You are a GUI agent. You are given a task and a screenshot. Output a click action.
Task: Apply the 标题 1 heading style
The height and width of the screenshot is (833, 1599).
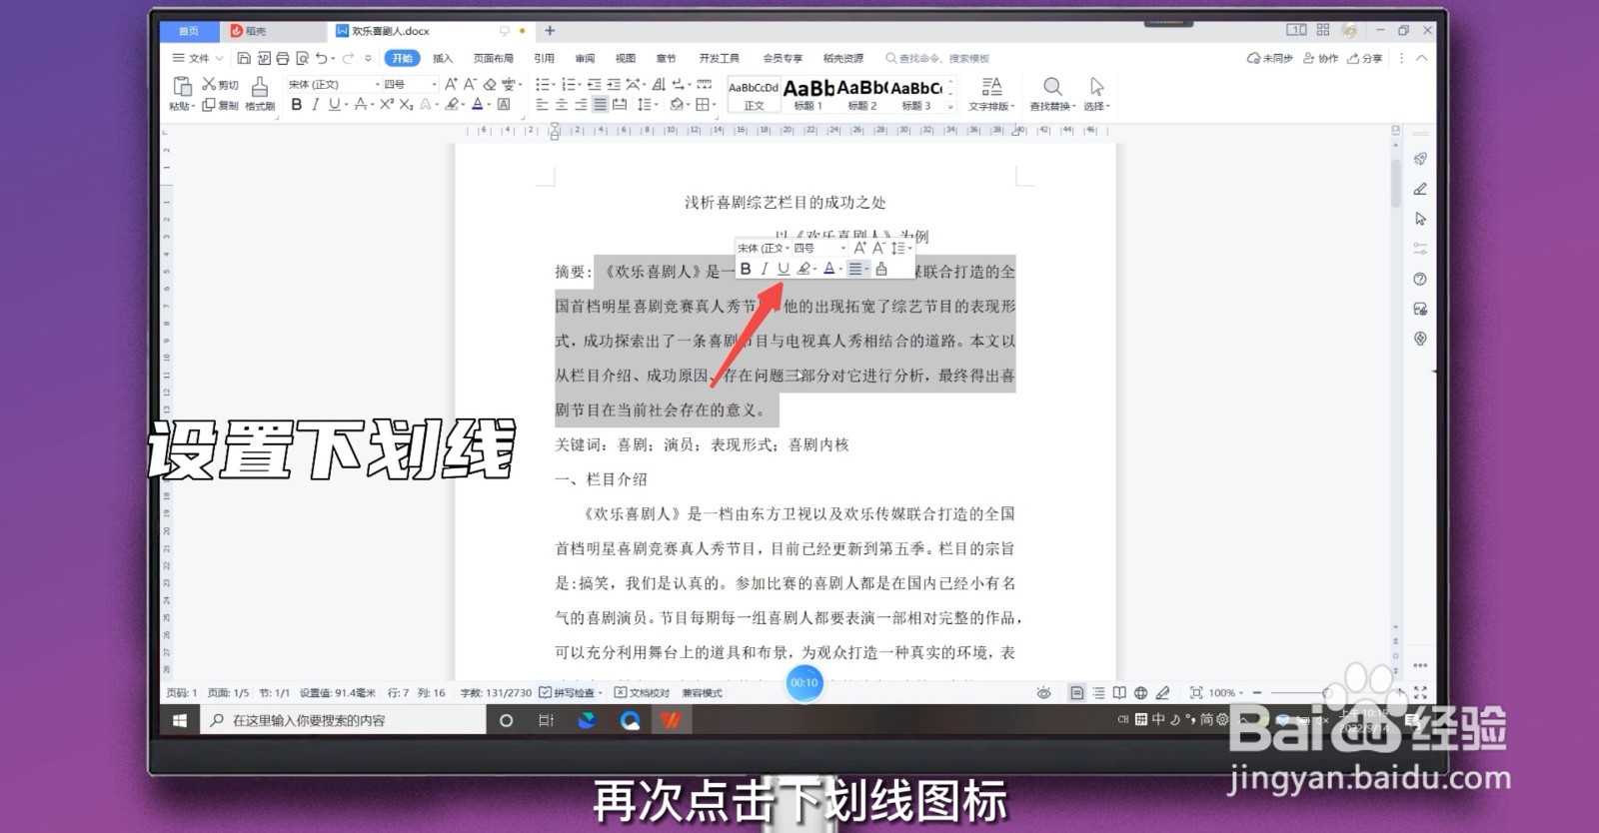point(808,94)
